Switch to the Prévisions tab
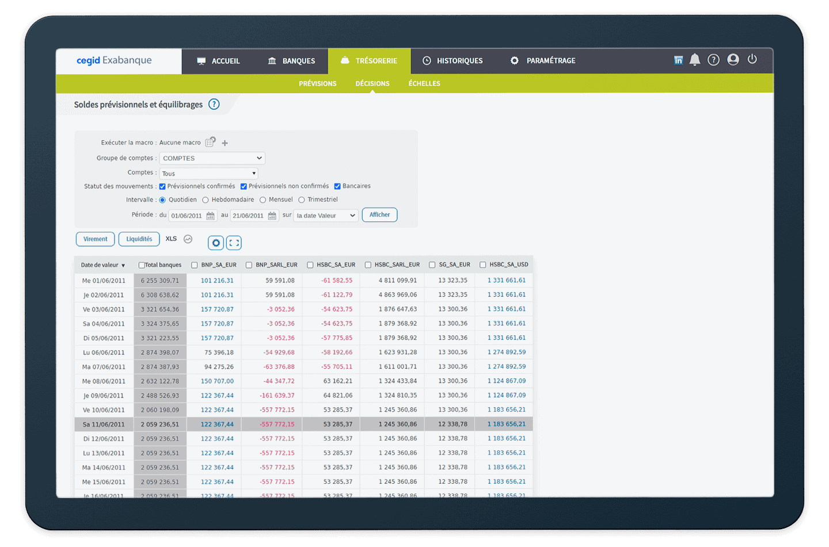829x547 pixels. [317, 83]
